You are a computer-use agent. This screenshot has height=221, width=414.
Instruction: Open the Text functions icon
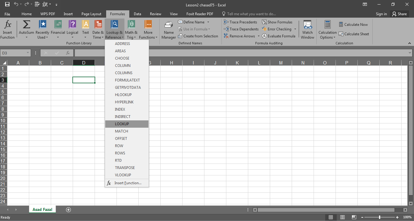click(86, 25)
